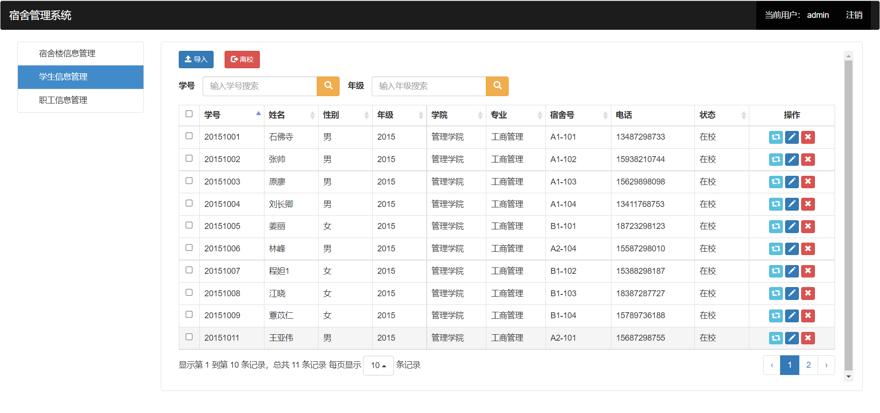Image resolution: width=880 pixels, height=413 pixels.
Task: Click the edit pencil for student 20151001
Action: (792, 137)
